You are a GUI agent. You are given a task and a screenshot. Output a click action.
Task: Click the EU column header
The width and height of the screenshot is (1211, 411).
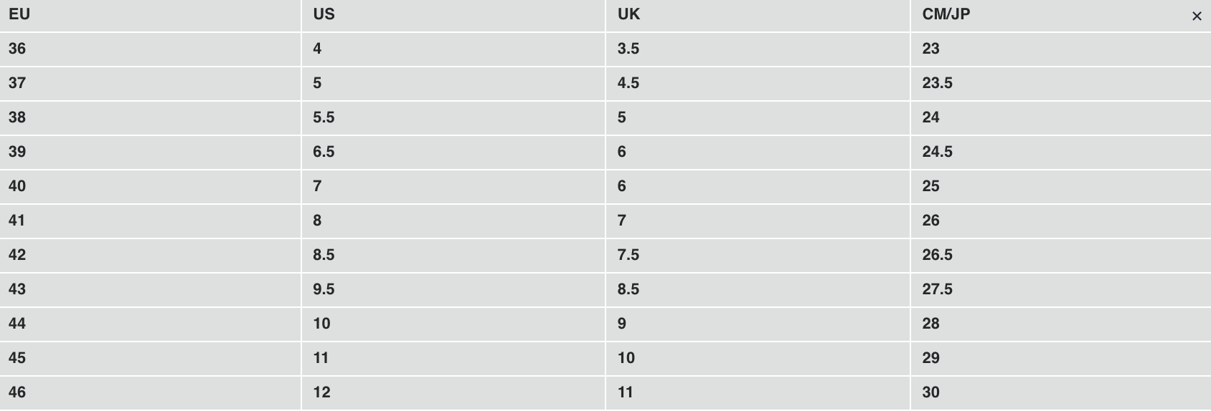(19, 14)
